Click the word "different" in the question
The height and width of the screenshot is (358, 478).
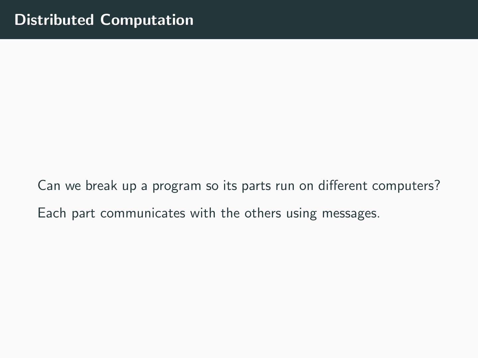click(x=343, y=186)
